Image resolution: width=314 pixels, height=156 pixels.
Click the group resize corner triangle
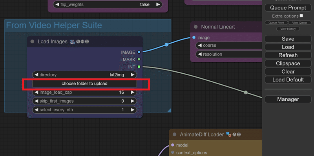(x=169, y=110)
